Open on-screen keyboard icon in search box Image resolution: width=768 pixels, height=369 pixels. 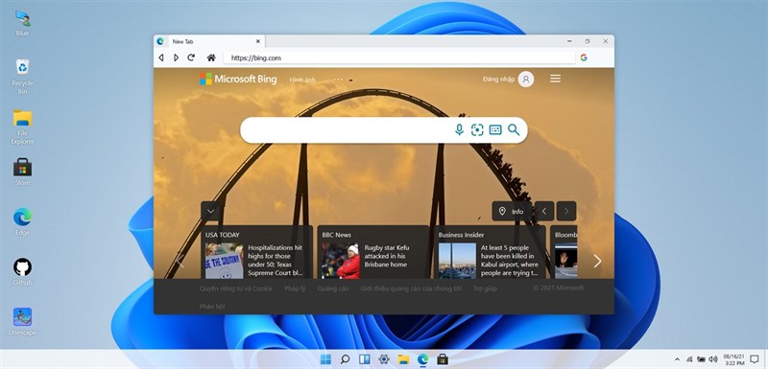[495, 129]
